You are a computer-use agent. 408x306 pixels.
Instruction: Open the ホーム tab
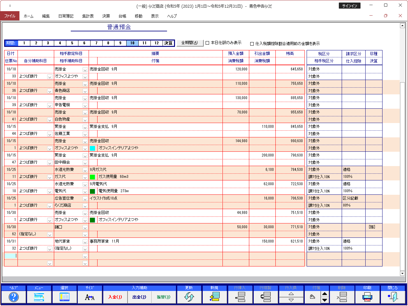click(28, 16)
